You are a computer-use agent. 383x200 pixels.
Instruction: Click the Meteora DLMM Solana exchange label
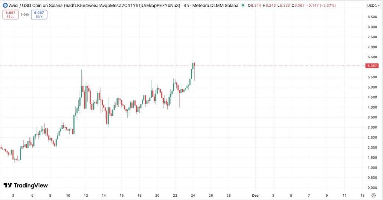coord(216,6)
